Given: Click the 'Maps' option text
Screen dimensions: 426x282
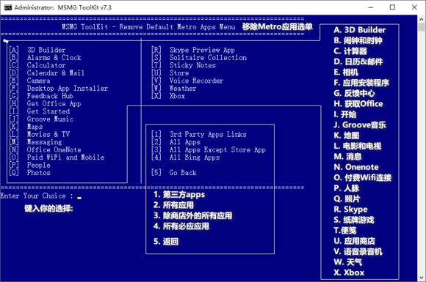Looking at the screenshot, I should click(35, 127).
